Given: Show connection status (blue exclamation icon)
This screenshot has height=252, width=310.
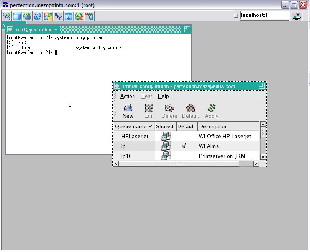Looking at the screenshot, I should 69,16.
